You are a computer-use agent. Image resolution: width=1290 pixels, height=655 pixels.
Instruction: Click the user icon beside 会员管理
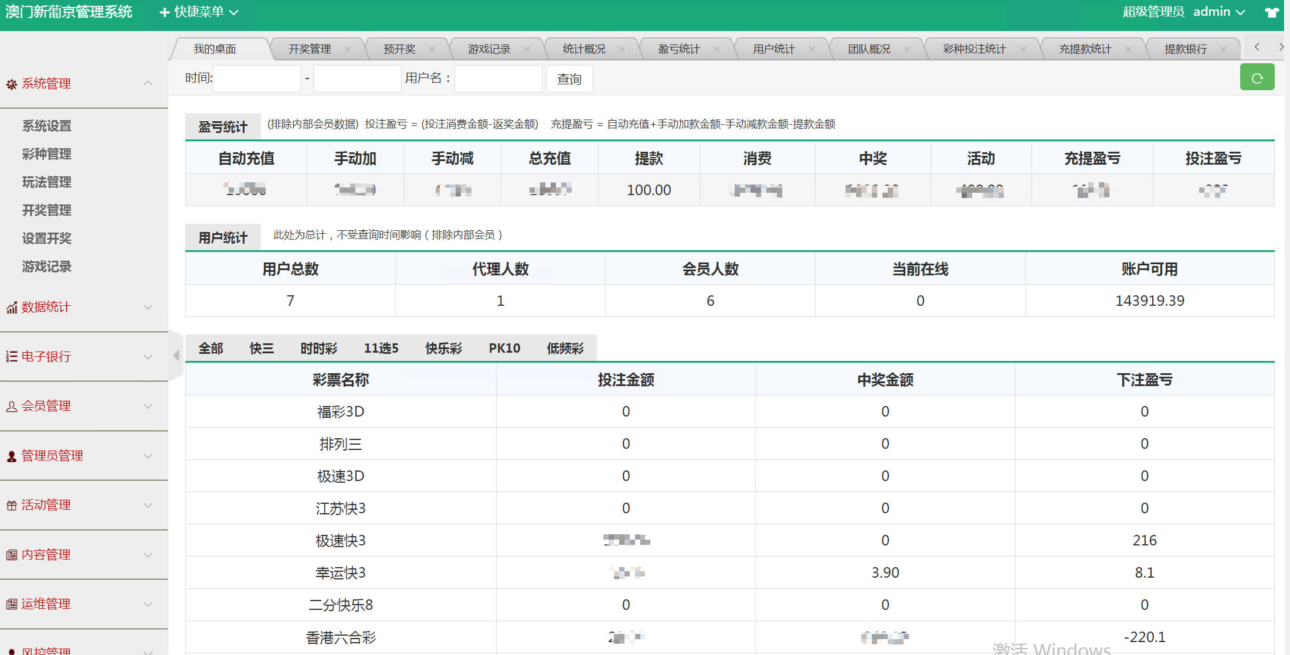[x=11, y=407]
